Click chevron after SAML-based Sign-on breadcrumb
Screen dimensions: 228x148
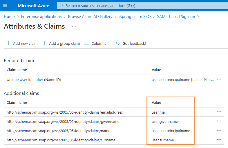tap(198, 17)
